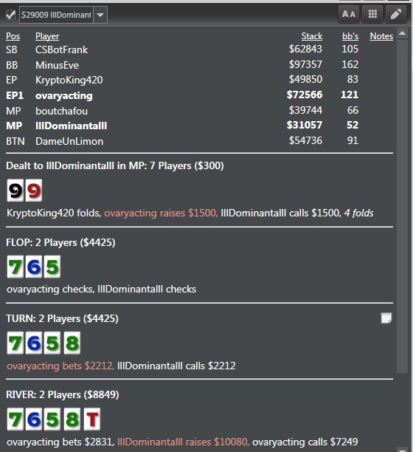Click the black 9 hole card
The width and height of the screenshot is (413, 452).
pos(15,191)
